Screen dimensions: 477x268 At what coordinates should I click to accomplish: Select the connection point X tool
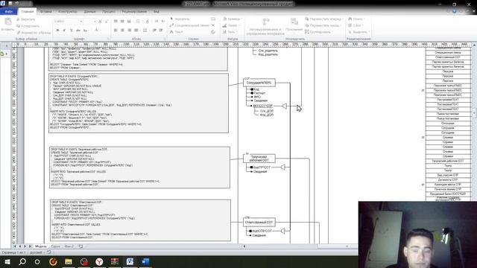213,25
